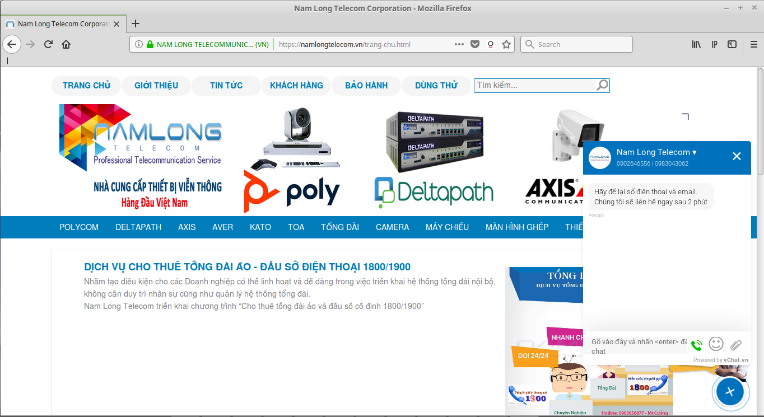
Task: Open the Poly brand banner
Action: click(292, 160)
